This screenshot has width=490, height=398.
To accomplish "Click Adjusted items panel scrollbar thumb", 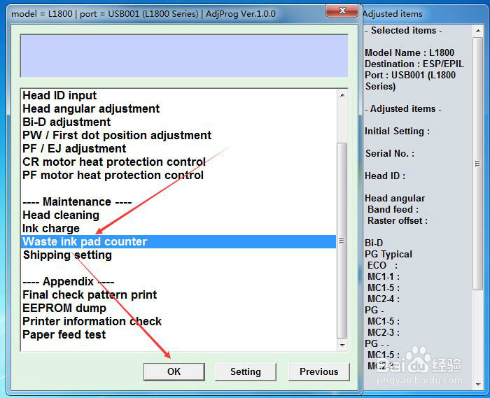I will [x=478, y=164].
